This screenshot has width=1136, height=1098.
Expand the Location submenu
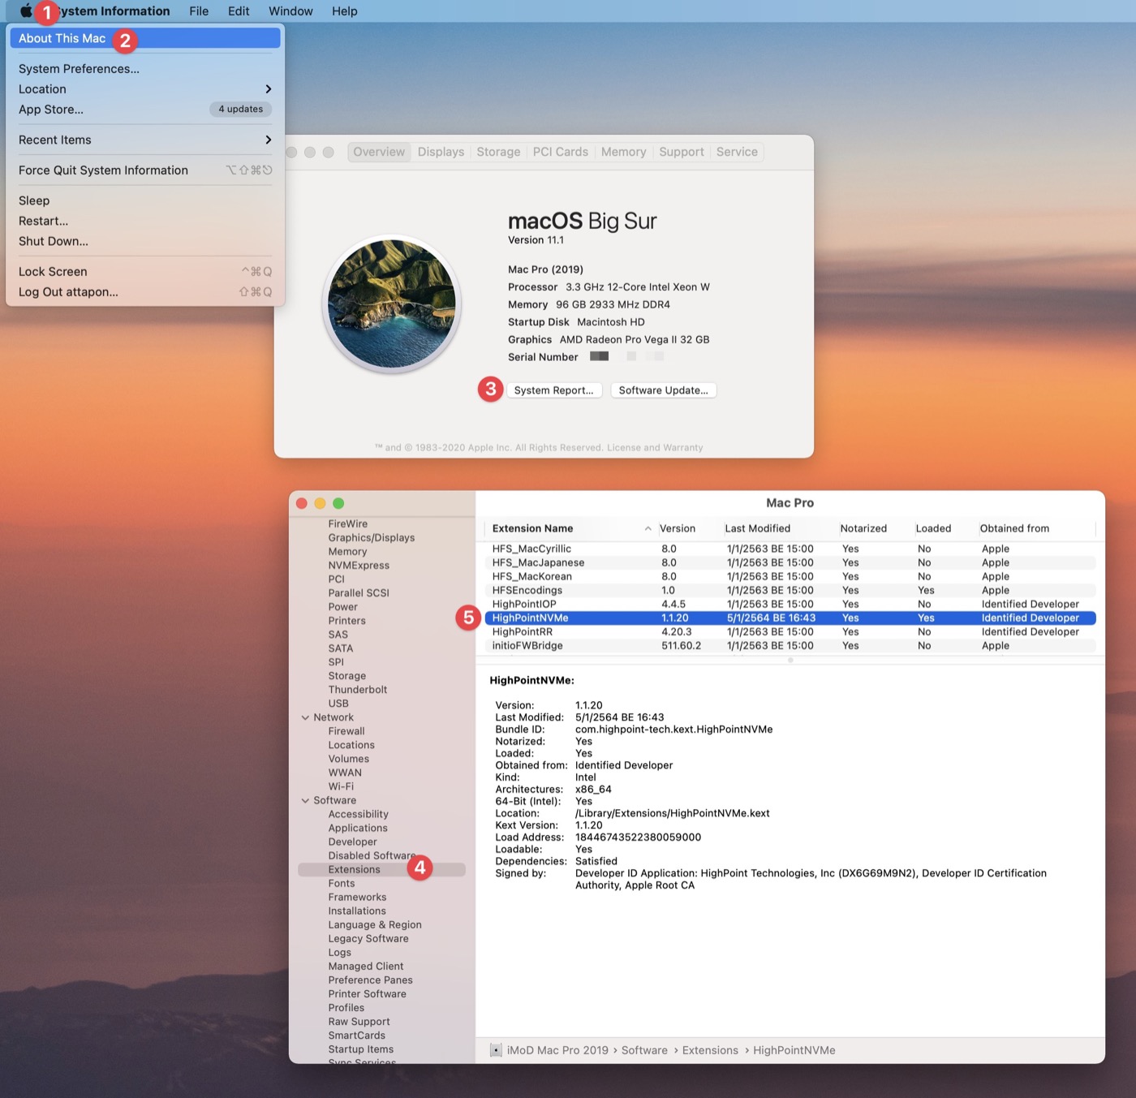point(268,89)
